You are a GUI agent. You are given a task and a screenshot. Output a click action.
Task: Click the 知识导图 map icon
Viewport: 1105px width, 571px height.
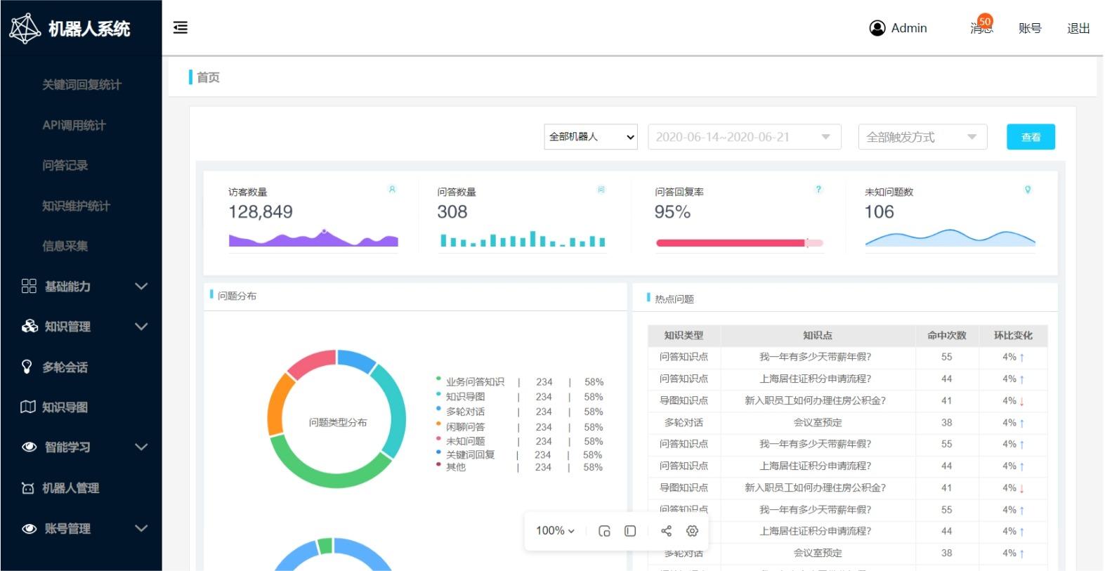(x=28, y=407)
